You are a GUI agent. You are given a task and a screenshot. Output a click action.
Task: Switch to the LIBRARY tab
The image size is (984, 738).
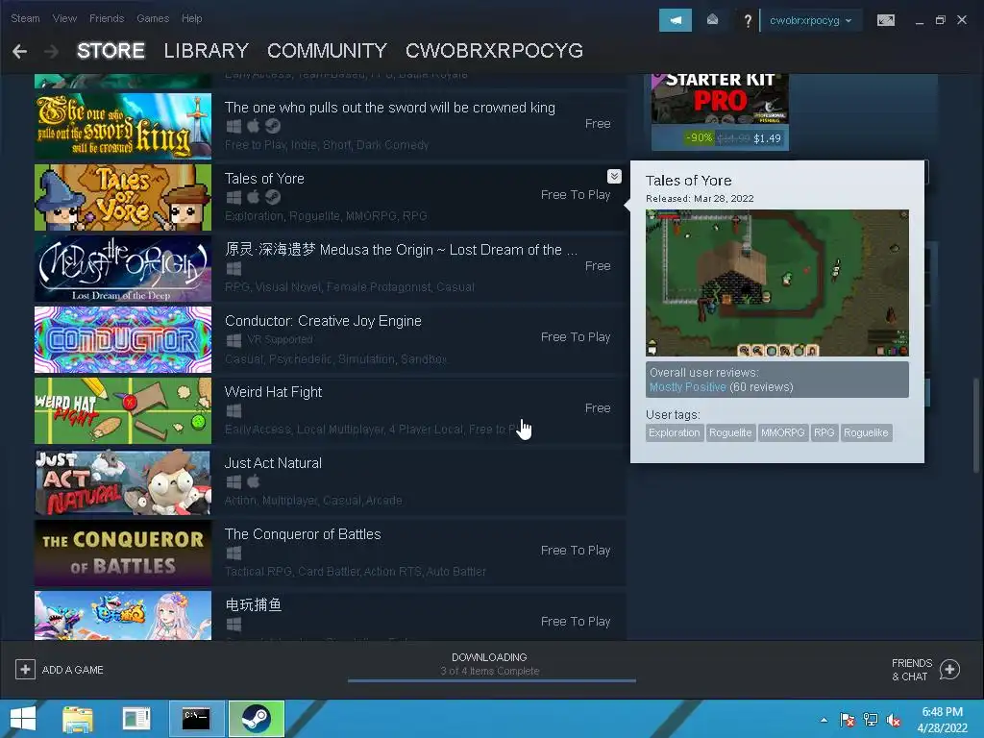206,50
